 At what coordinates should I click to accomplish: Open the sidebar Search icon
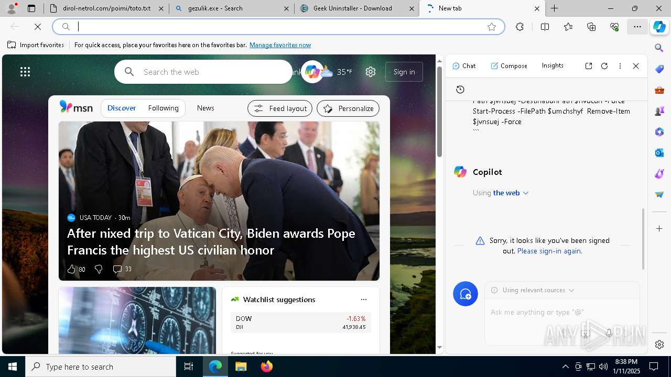pos(659,48)
